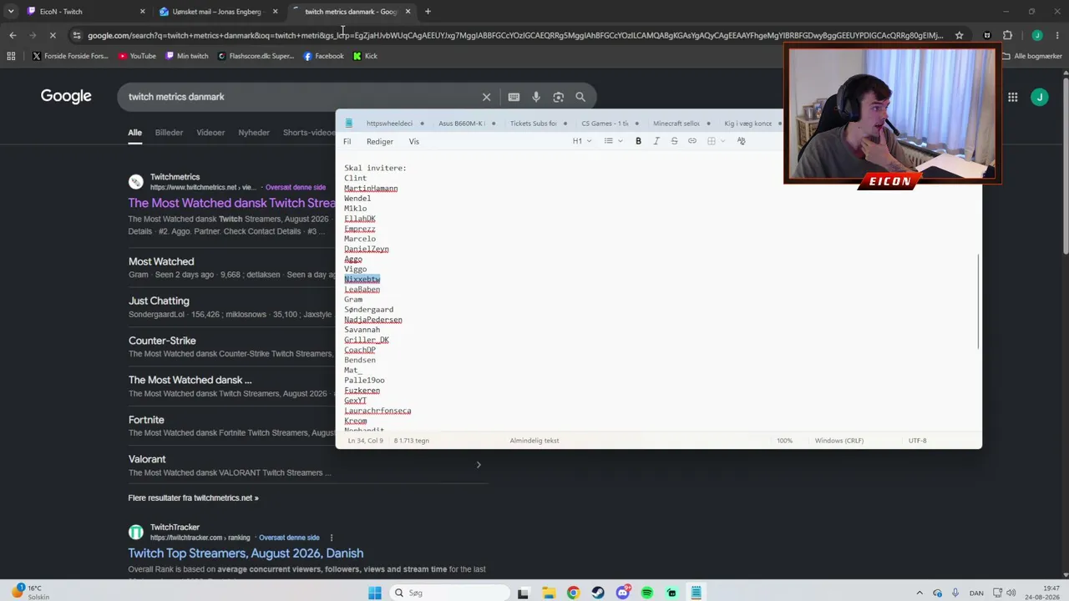Switch to the CS Games Notepad tab

point(605,124)
